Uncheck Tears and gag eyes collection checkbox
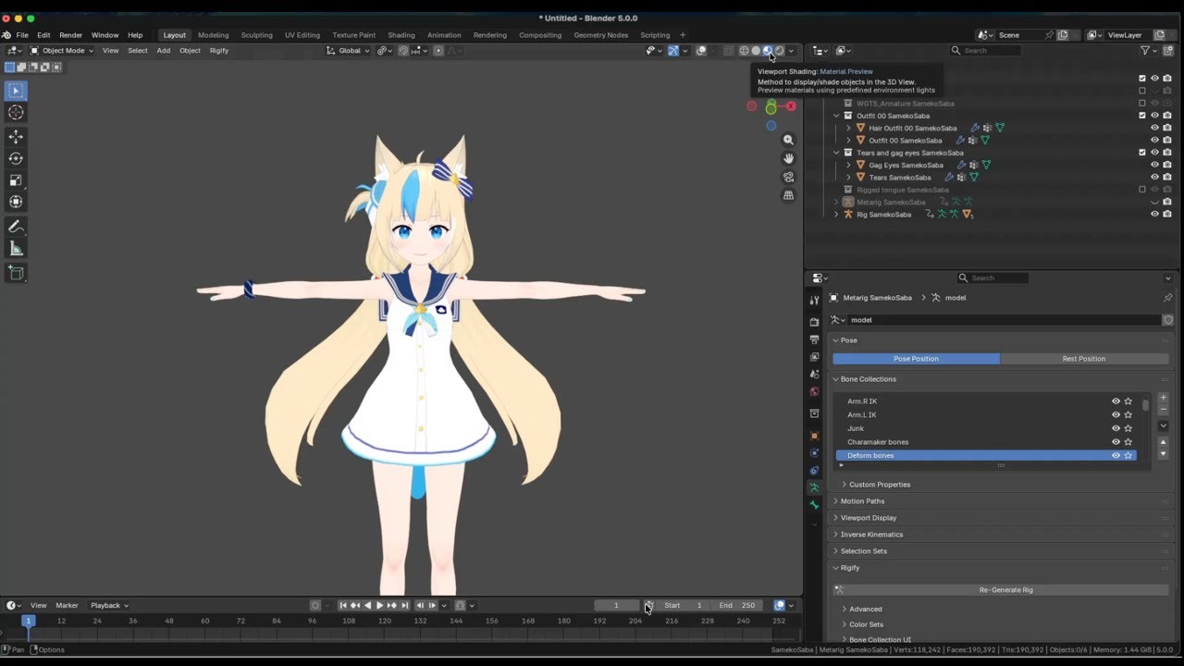 click(x=1142, y=153)
